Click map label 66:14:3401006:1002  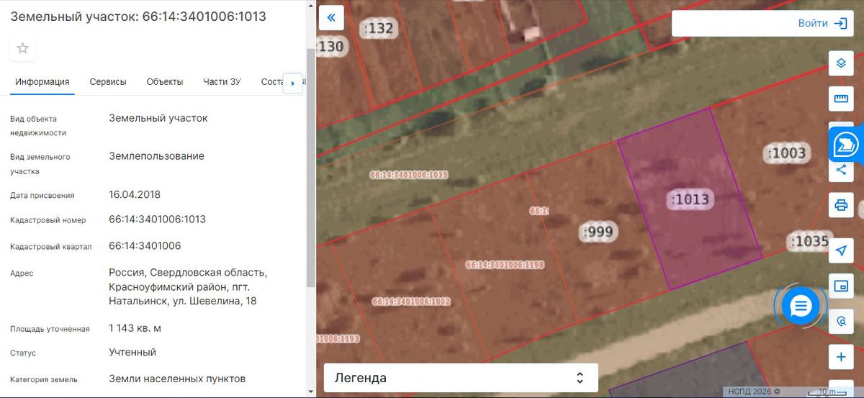tap(411, 302)
